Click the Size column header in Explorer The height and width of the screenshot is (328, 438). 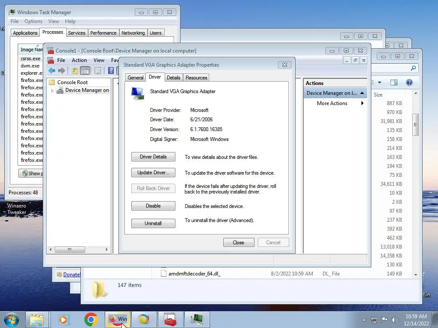click(378, 95)
